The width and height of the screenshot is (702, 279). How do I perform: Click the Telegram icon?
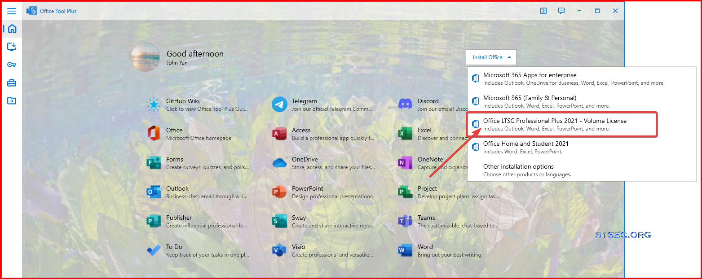(x=279, y=105)
